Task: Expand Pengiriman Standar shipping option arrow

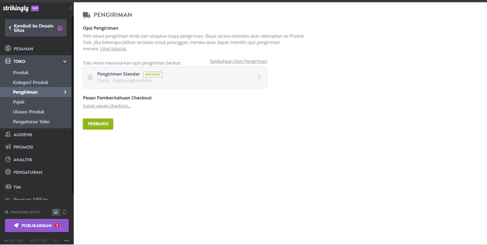Action: [x=259, y=77]
